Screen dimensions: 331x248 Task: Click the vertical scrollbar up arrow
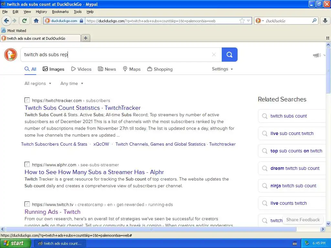click(x=328, y=45)
